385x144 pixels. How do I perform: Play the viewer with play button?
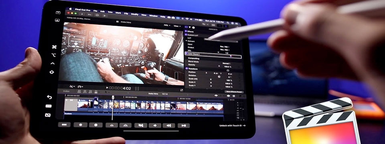107,88
